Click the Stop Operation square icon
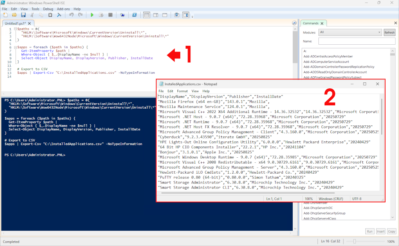This screenshot has width=399, height=246. 110,15
